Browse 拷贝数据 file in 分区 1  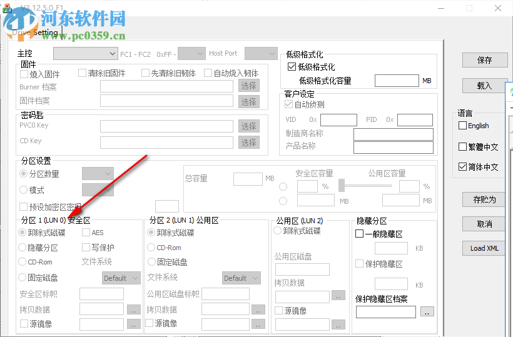click(x=133, y=309)
